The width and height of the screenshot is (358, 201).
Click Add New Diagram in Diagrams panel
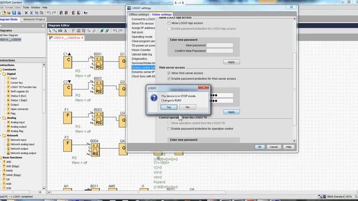tap(9, 35)
